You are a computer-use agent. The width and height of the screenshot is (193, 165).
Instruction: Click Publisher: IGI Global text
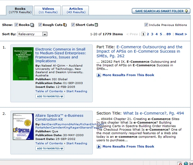click(51, 79)
